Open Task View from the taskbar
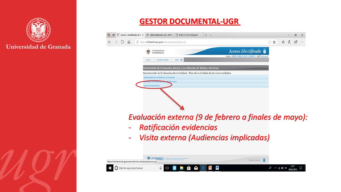Viewport: 341px width, 192px height. [x=167, y=168]
